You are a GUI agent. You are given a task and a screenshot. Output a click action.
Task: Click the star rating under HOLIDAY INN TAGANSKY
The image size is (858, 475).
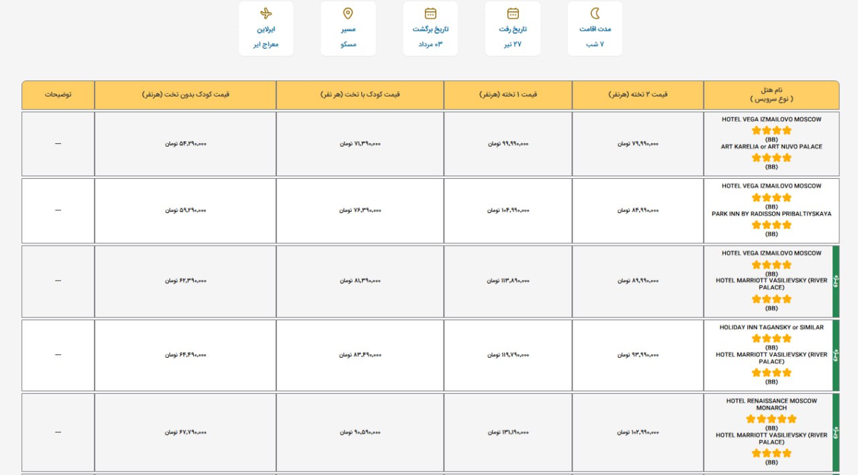point(772,338)
